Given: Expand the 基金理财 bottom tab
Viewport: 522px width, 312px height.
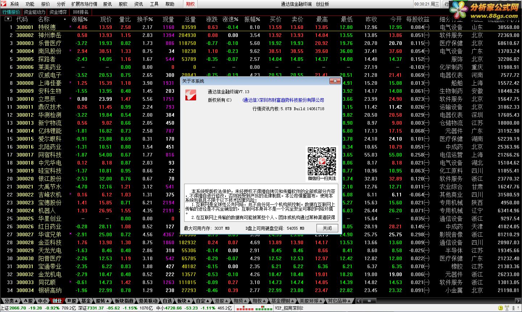Looking at the screenshot, I should pos(282,301).
